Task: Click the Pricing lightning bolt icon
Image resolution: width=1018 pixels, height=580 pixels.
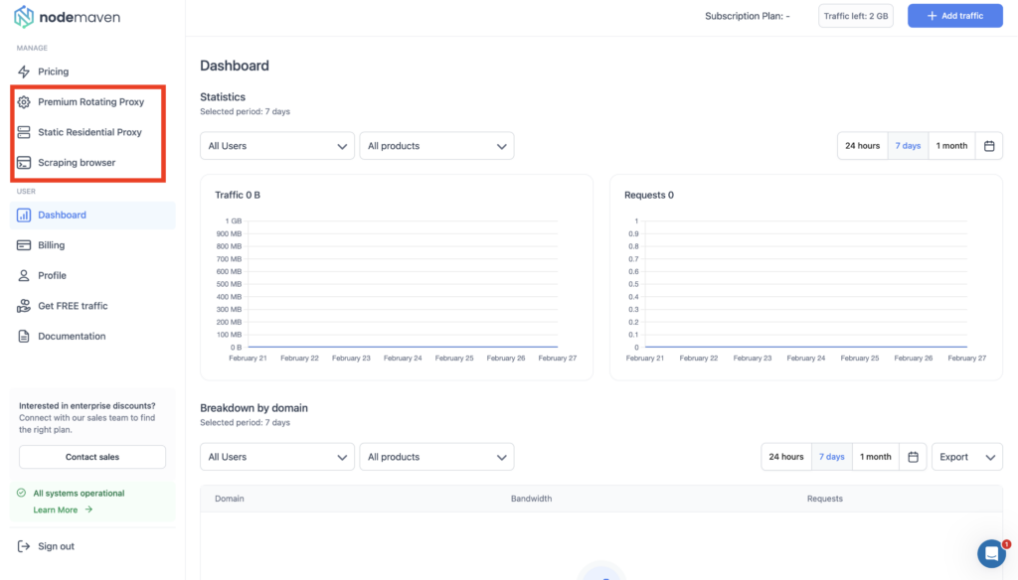Action: (24, 72)
